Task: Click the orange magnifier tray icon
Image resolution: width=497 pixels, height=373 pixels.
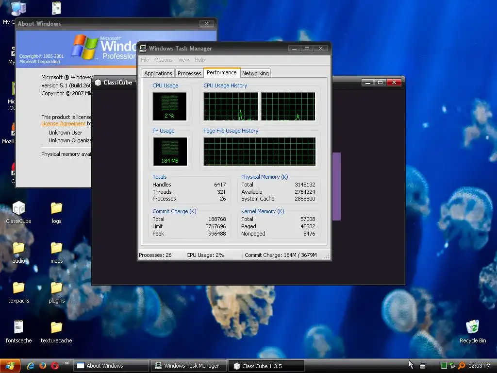Action: [462, 366]
